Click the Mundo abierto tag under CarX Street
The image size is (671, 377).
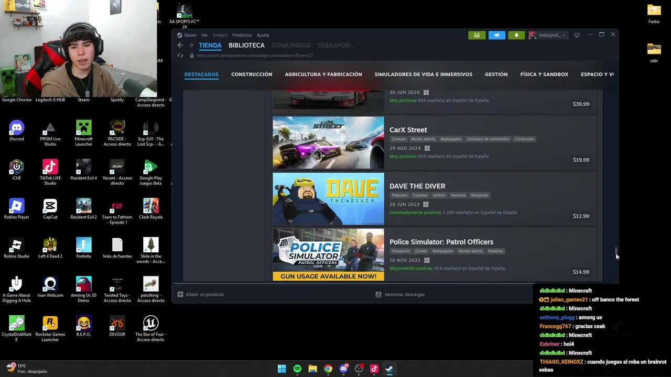423,139
